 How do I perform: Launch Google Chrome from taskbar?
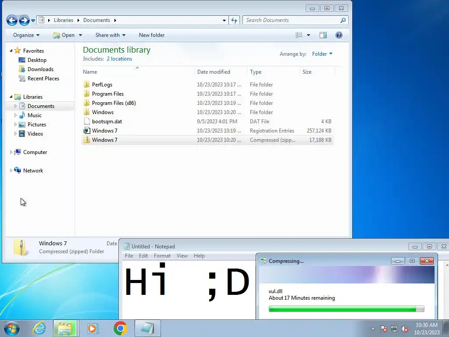point(120,328)
